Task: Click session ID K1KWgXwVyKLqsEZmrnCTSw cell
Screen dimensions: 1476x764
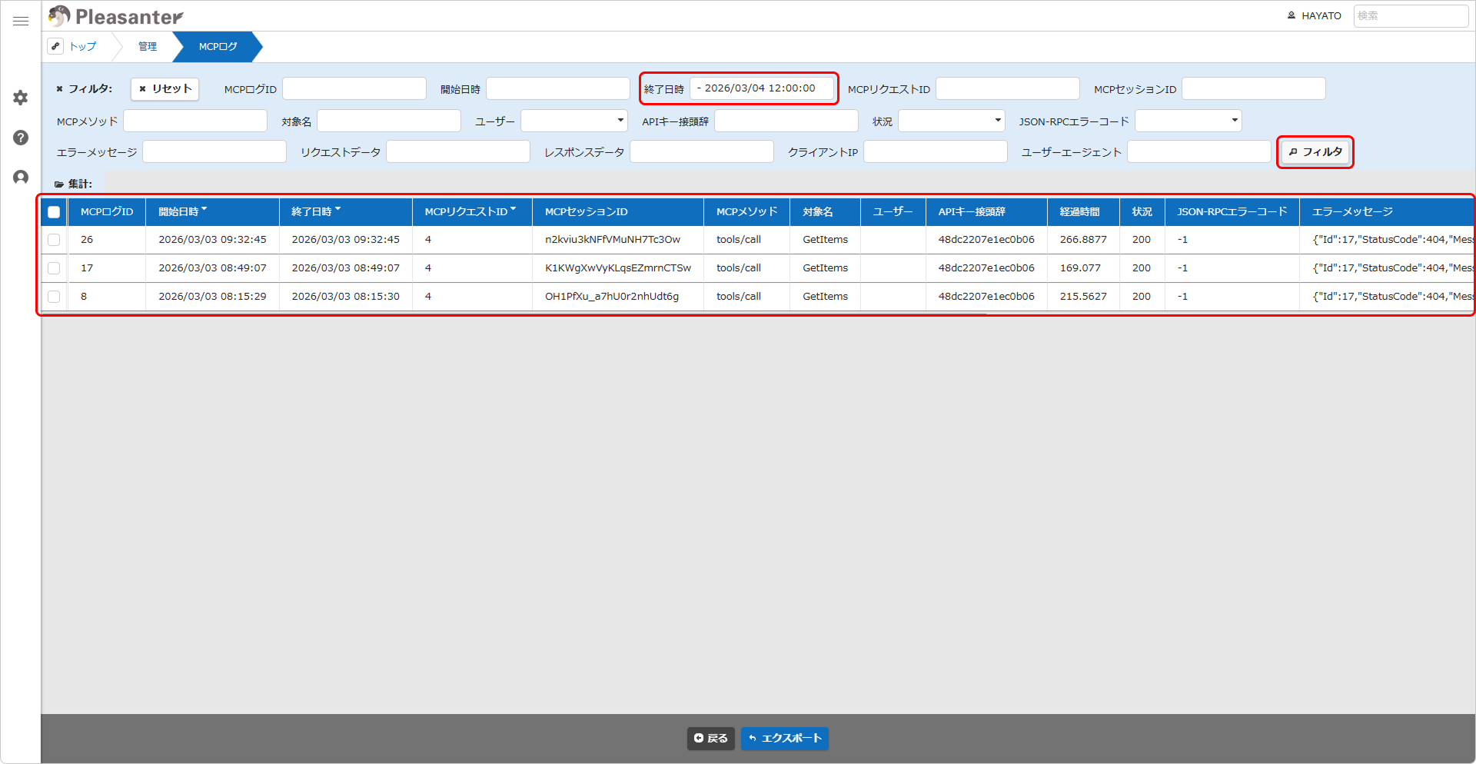Action: click(618, 268)
